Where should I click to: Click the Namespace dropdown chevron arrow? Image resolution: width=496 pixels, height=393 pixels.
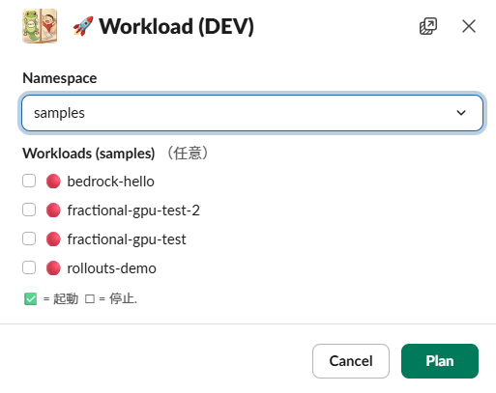point(461,113)
